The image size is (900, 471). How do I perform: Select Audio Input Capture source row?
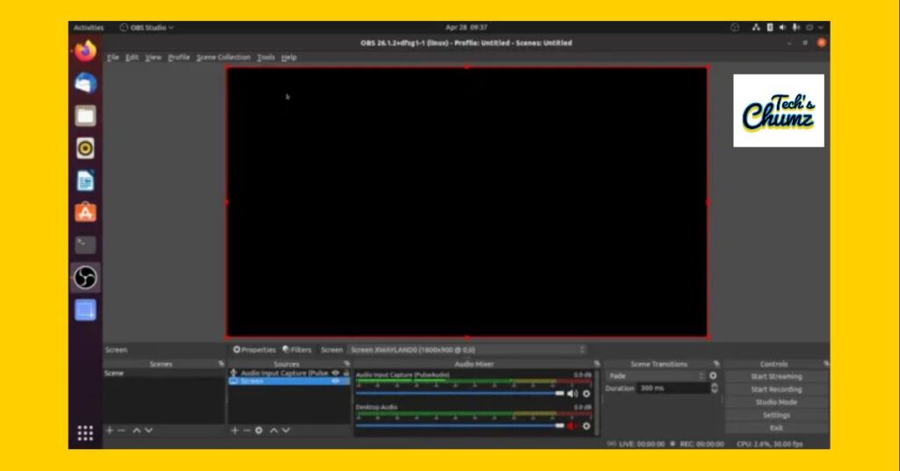[x=288, y=373]
